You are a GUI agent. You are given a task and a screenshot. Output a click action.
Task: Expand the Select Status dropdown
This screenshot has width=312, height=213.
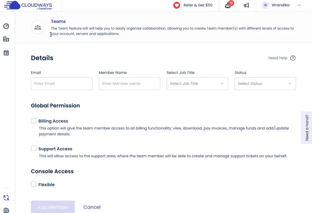pos(265,83)
